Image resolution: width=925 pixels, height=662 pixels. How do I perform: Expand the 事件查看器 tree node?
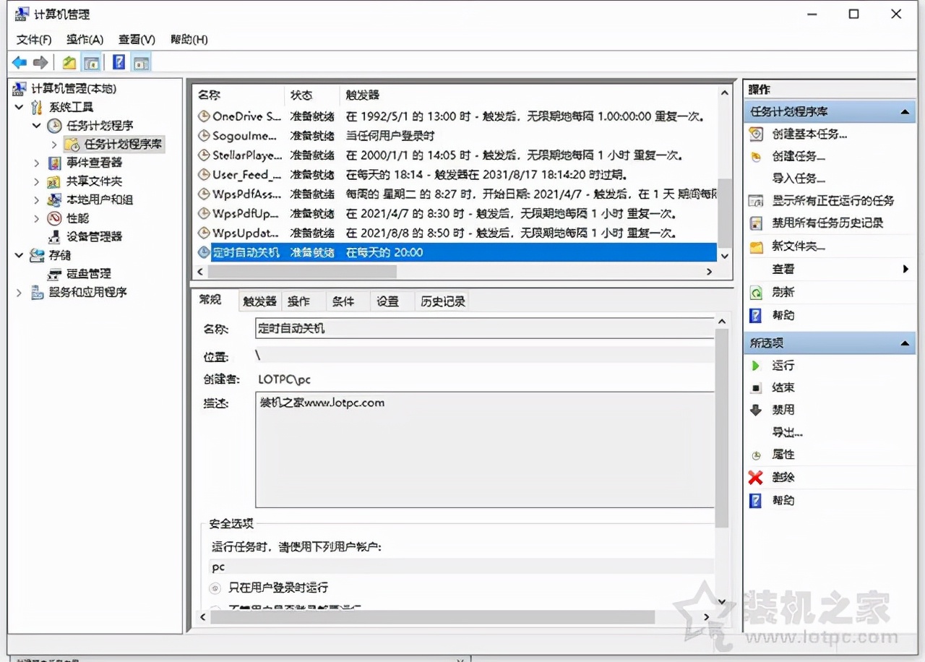point(37,163)
